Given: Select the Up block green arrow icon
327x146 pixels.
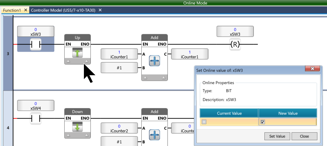Looking at the screenshot, I should 77,53.
